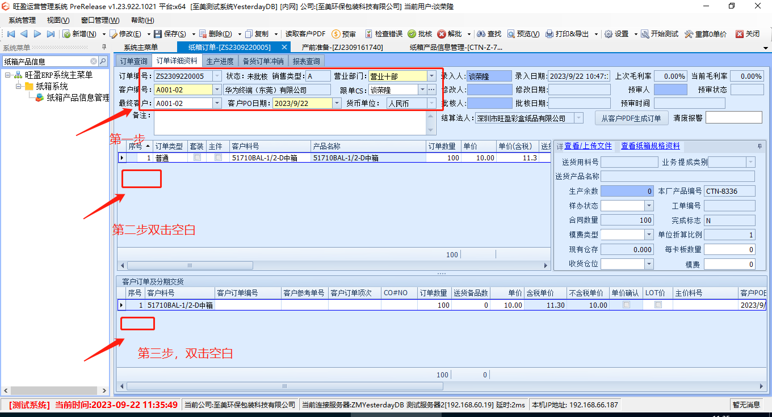The width and height of the screenshot is (772, 417).
Task: Open the 跟单CS dropdown
Action: tap(422, 90)
